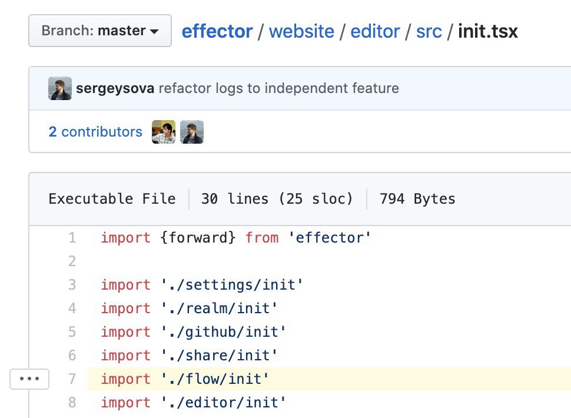Screen dimensions: 571x418
Task: Open the effector repository breadcrumb link
Action: pyautogui.click(x=217, y=31)
